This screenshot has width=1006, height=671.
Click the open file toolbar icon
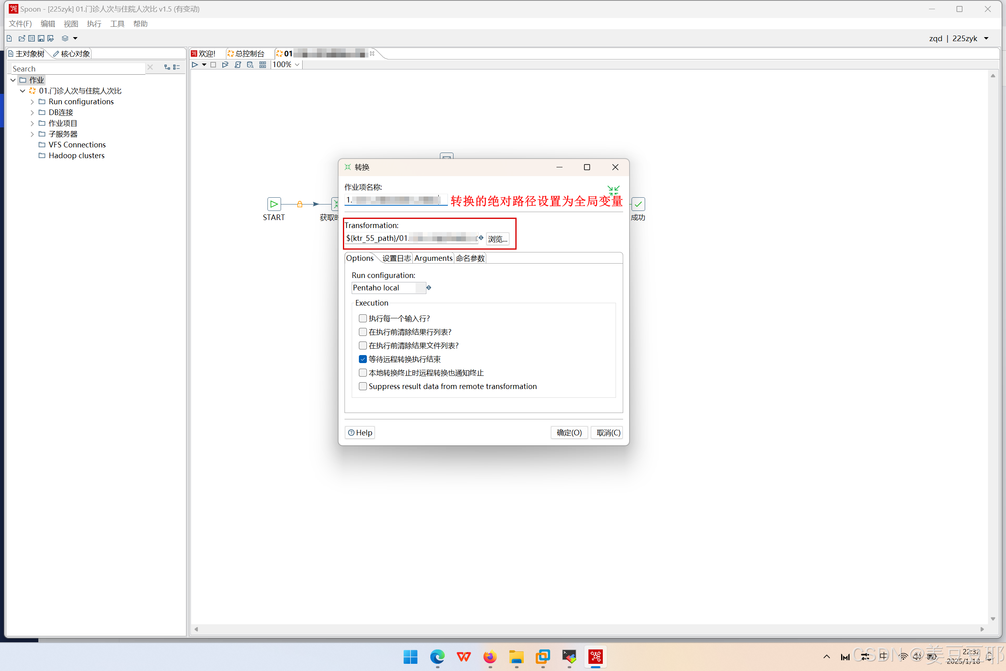pos(22,38)
